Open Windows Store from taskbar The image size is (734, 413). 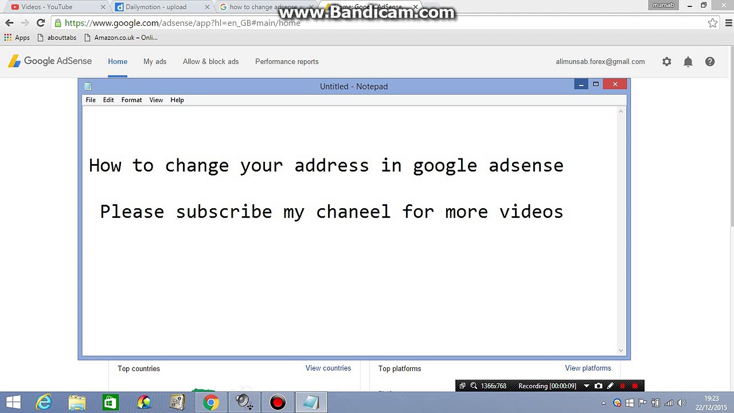[x=111, y=402]
